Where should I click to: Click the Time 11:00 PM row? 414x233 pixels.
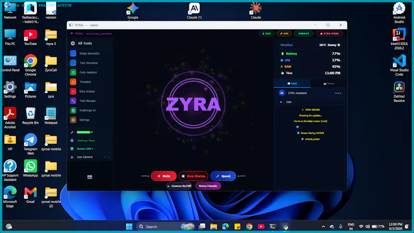(x=310, y=73)
